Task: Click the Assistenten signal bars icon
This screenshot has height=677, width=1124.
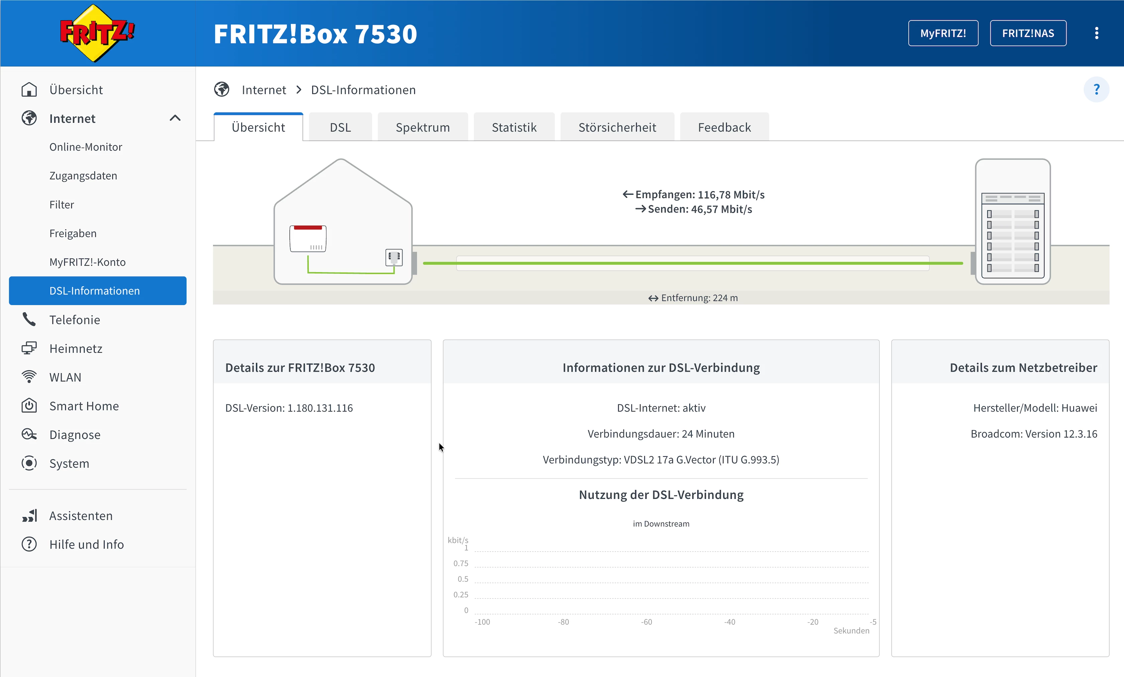Action: click(29, 515)
